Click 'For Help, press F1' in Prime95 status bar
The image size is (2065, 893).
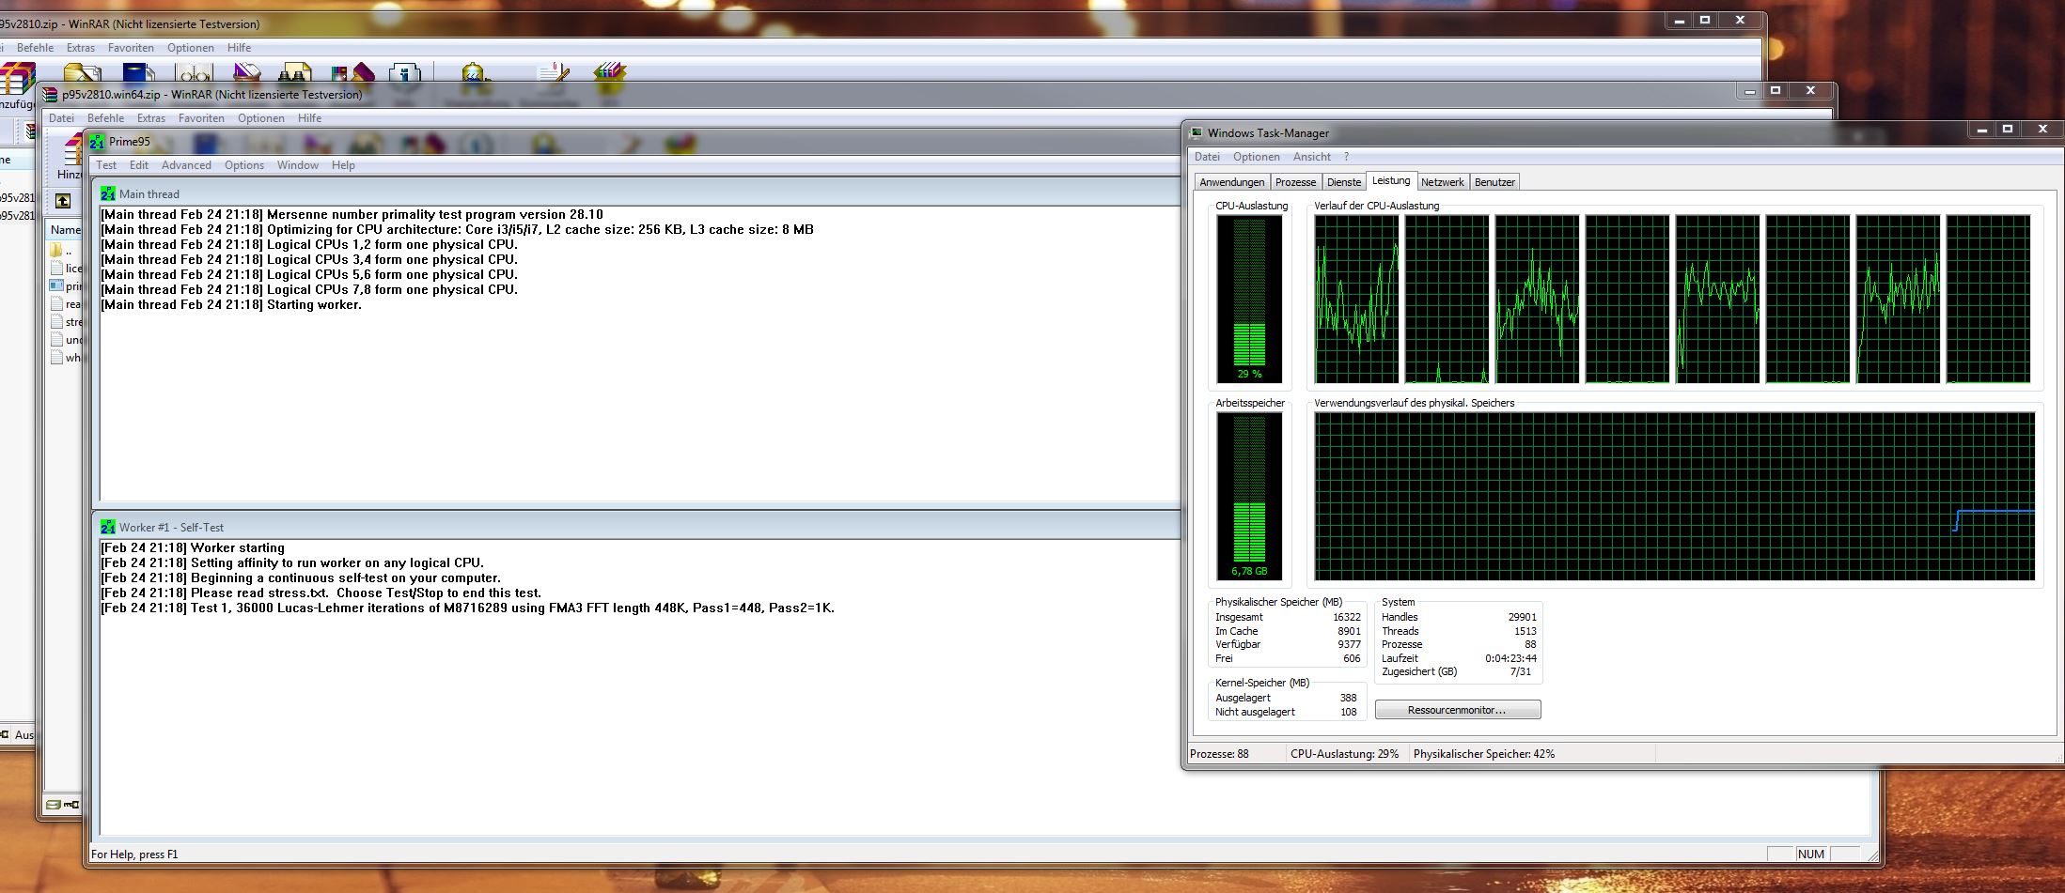[x=134, y=855]
